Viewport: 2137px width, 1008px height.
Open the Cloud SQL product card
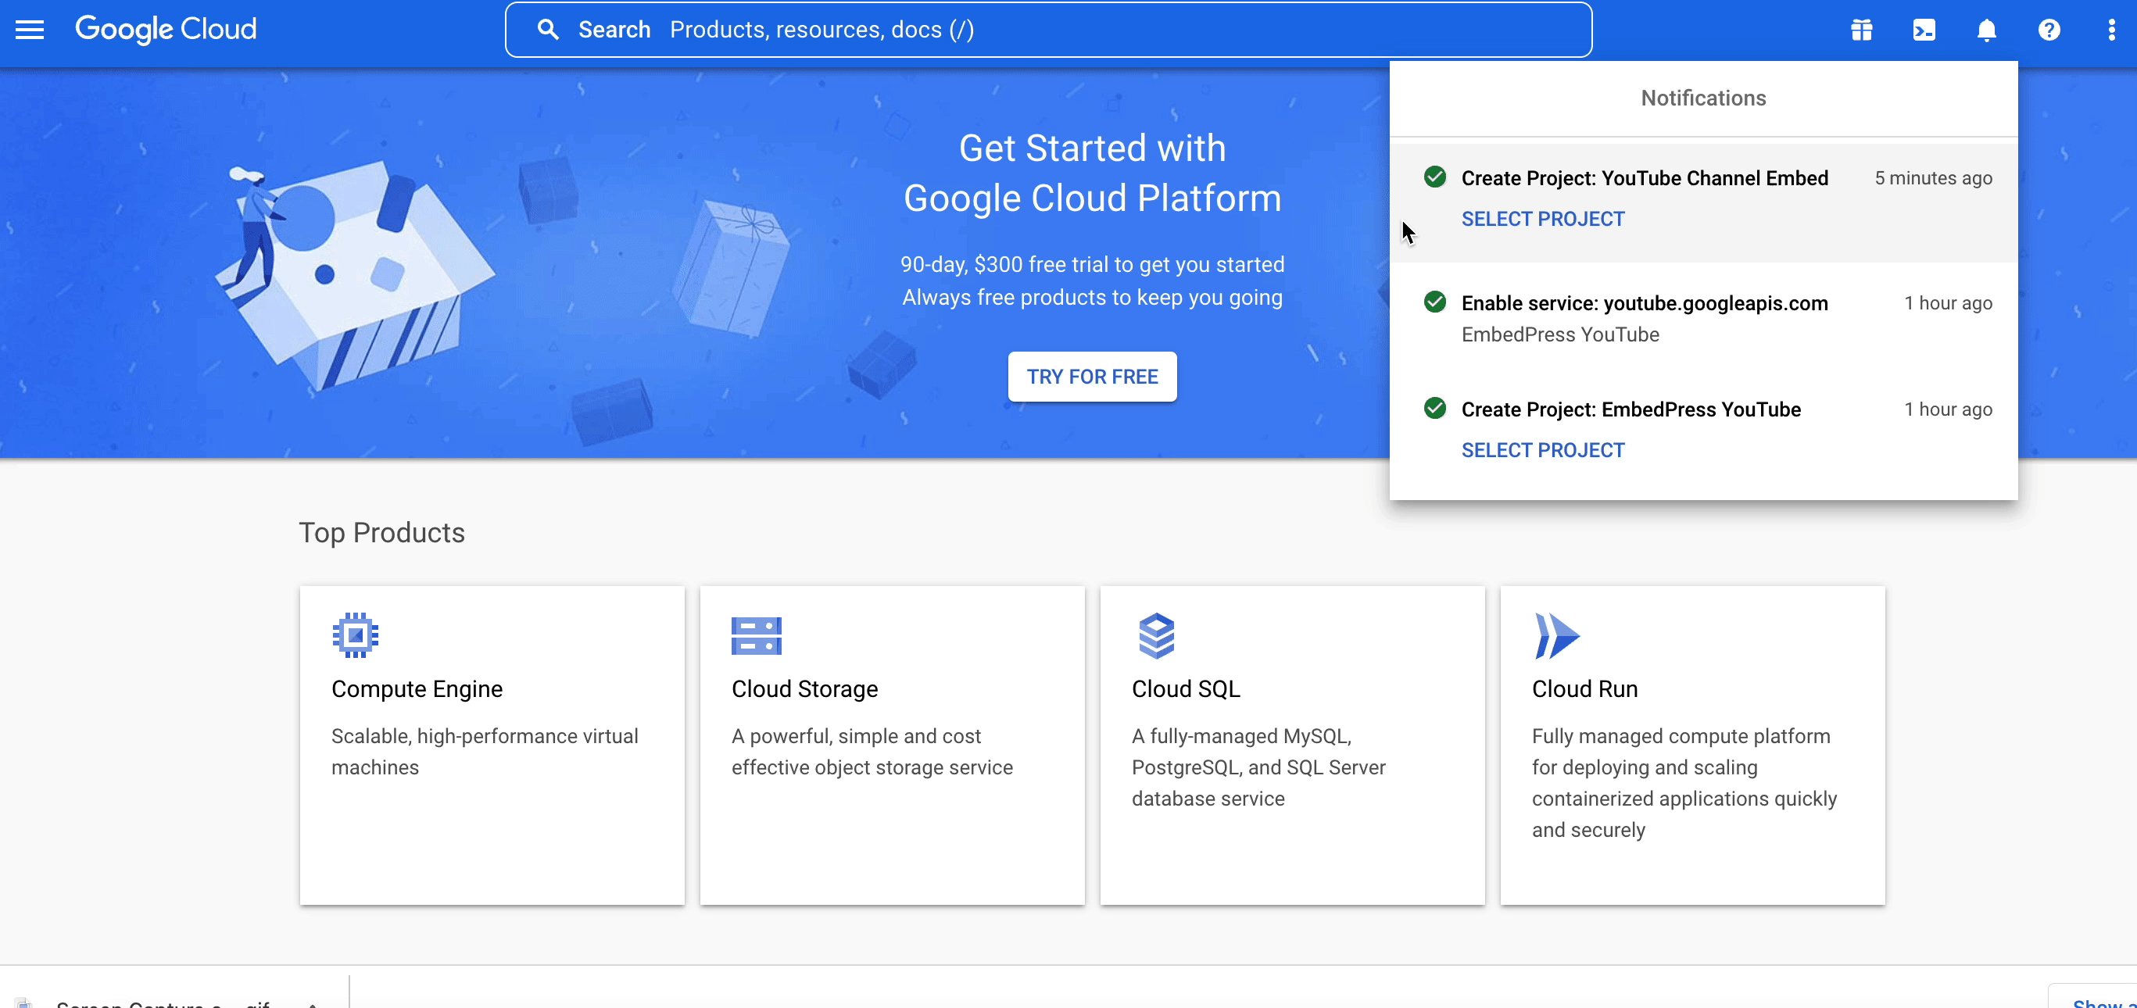click(1293, 745)
